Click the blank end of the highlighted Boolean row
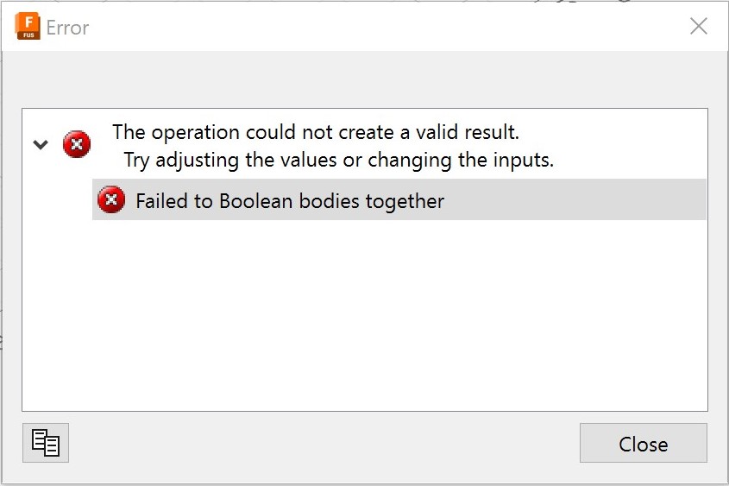 tap(587, 201)
